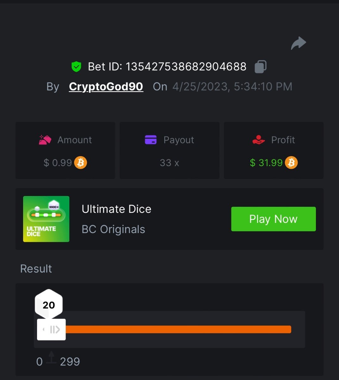Click the white dice slider handle

[51, 330]
